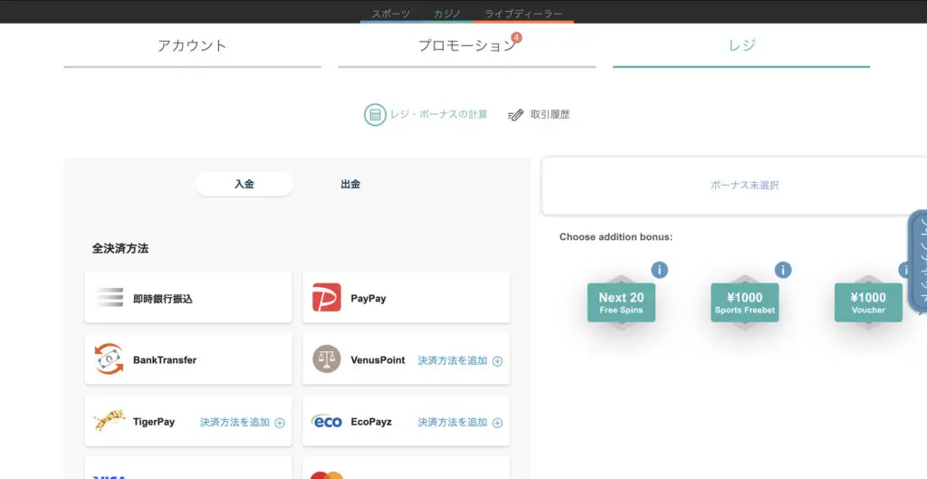Switch to the プロモーション tab

[466, 46]
